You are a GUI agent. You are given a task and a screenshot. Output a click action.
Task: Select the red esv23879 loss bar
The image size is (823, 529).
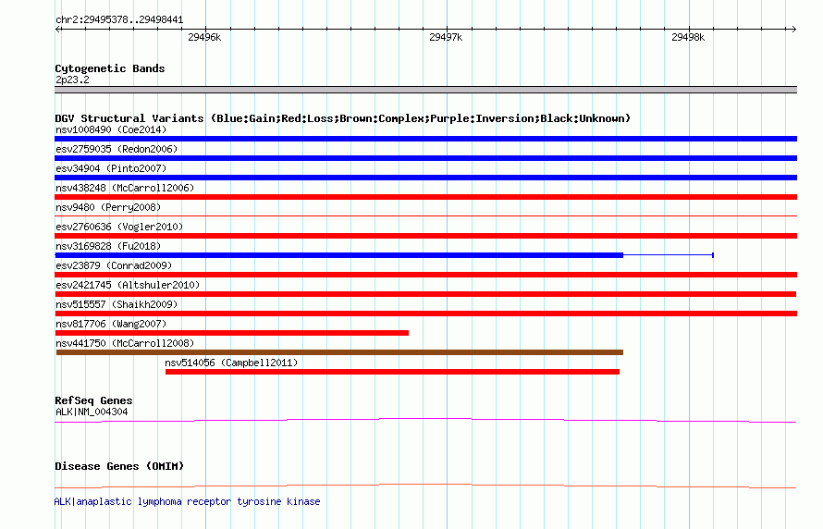tap(425, 275)
